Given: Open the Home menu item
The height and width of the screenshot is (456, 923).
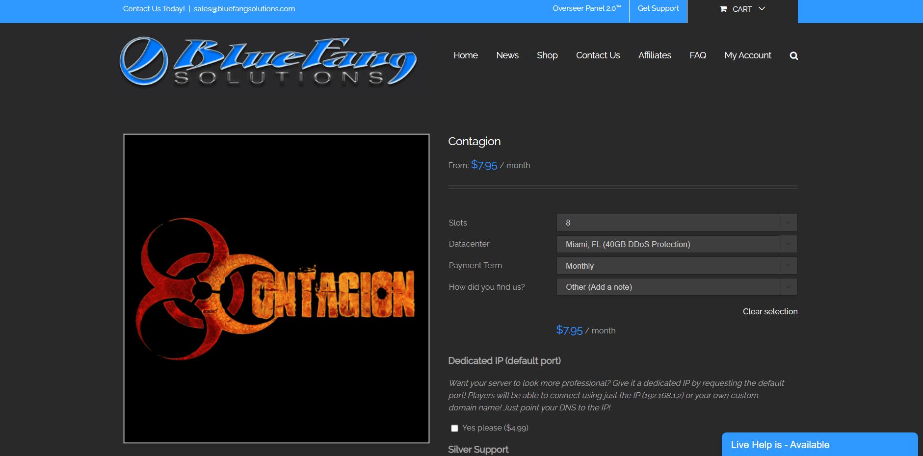Looking at the screenshot, I should coord(466,55).
